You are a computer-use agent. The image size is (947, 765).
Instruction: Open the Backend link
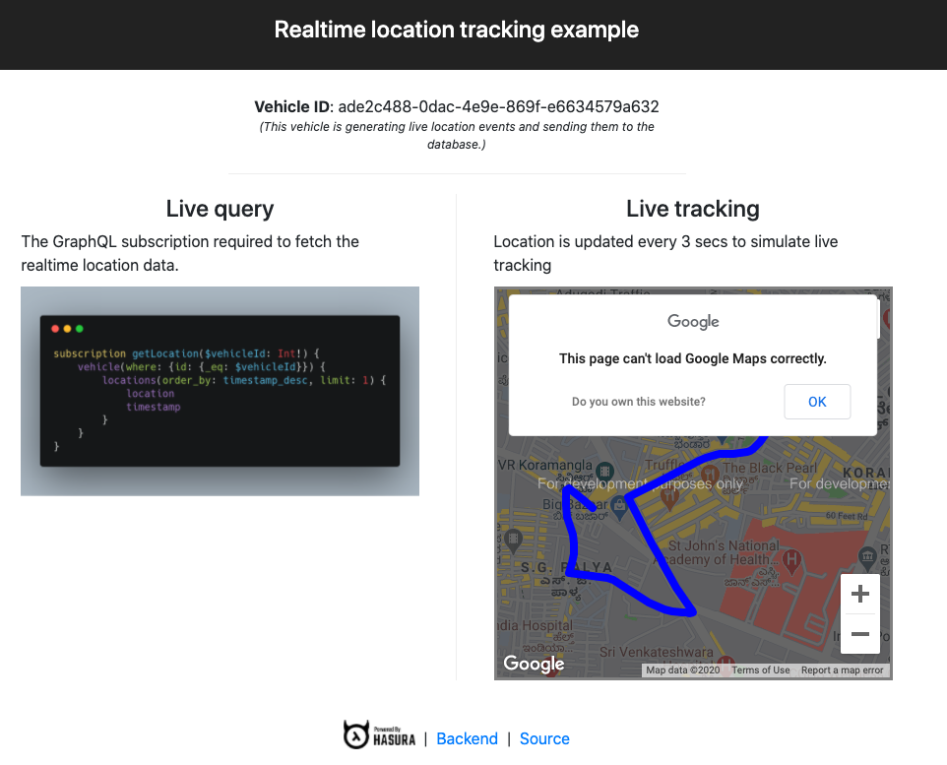(x=467, y=738)
